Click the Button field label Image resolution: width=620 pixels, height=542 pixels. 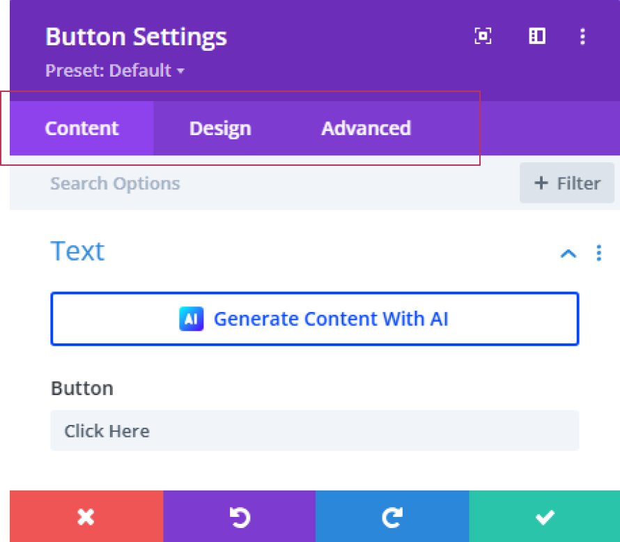pyautogui.click(x=82, y=388)
